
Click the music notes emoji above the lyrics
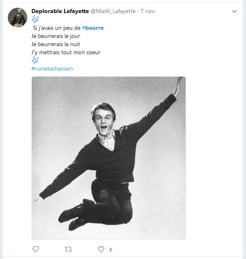coord(35,19)
